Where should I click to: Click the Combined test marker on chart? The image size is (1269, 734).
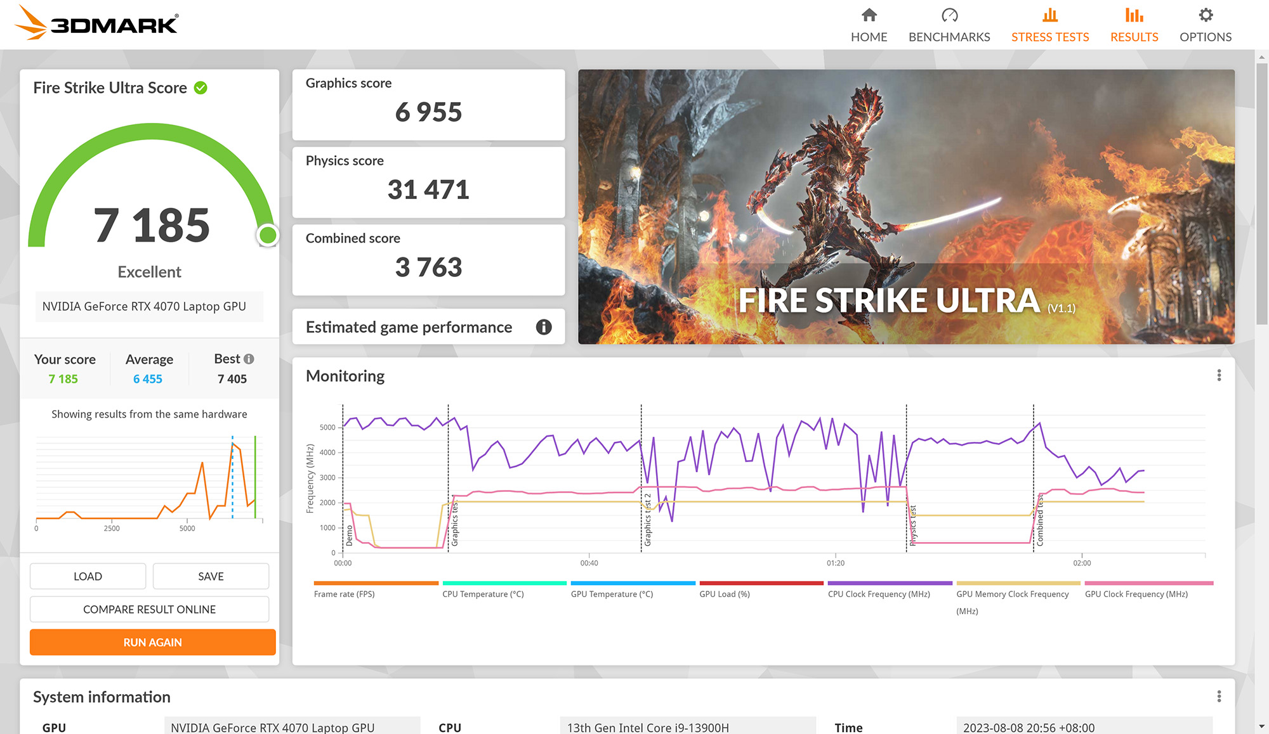point(1040,520)
